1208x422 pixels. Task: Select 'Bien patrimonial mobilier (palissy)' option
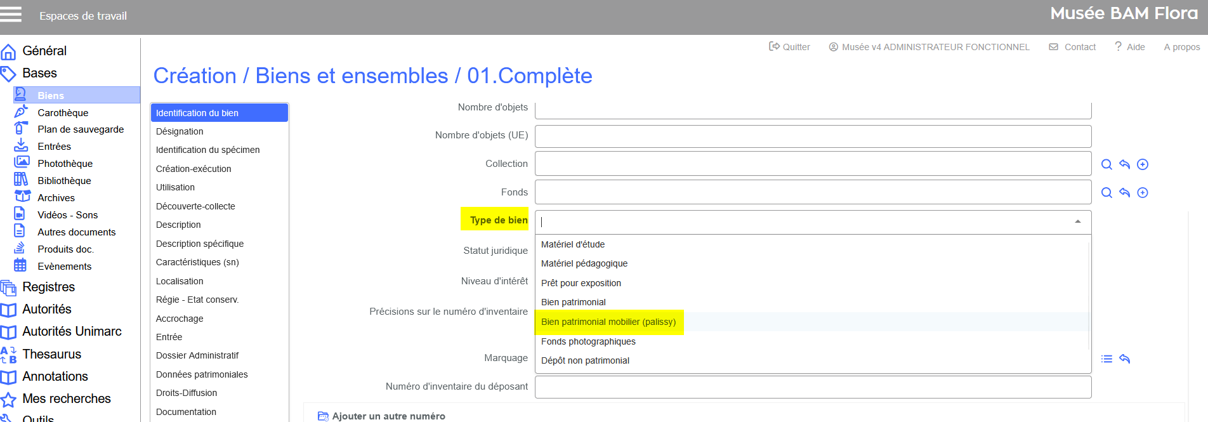(608, 322)
